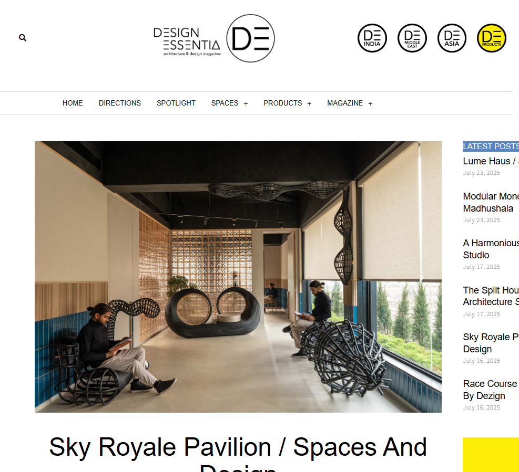This screenshot has width=519, height=472.
Task: Open the Spotlight menu item
Action: click(x=176, y=103)
